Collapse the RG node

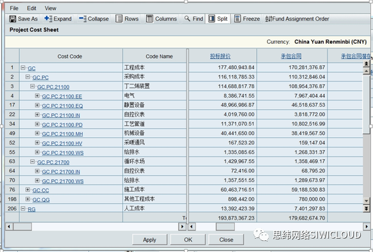tap(23, 208)
